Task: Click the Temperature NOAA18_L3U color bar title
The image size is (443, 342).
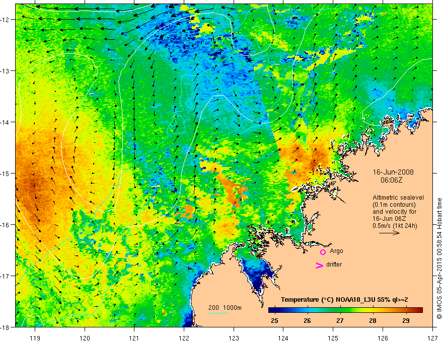Action: click(344, 300)
